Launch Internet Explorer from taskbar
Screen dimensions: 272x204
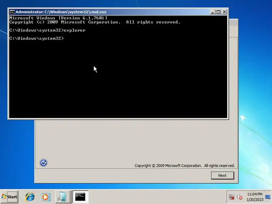coord(30,197)
